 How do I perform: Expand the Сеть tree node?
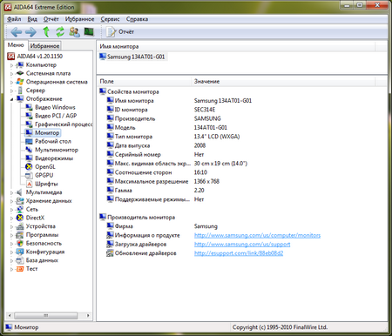pos(11,210)
